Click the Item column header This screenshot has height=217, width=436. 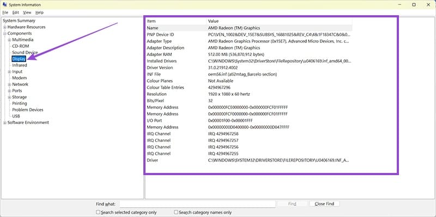(176, 21)
